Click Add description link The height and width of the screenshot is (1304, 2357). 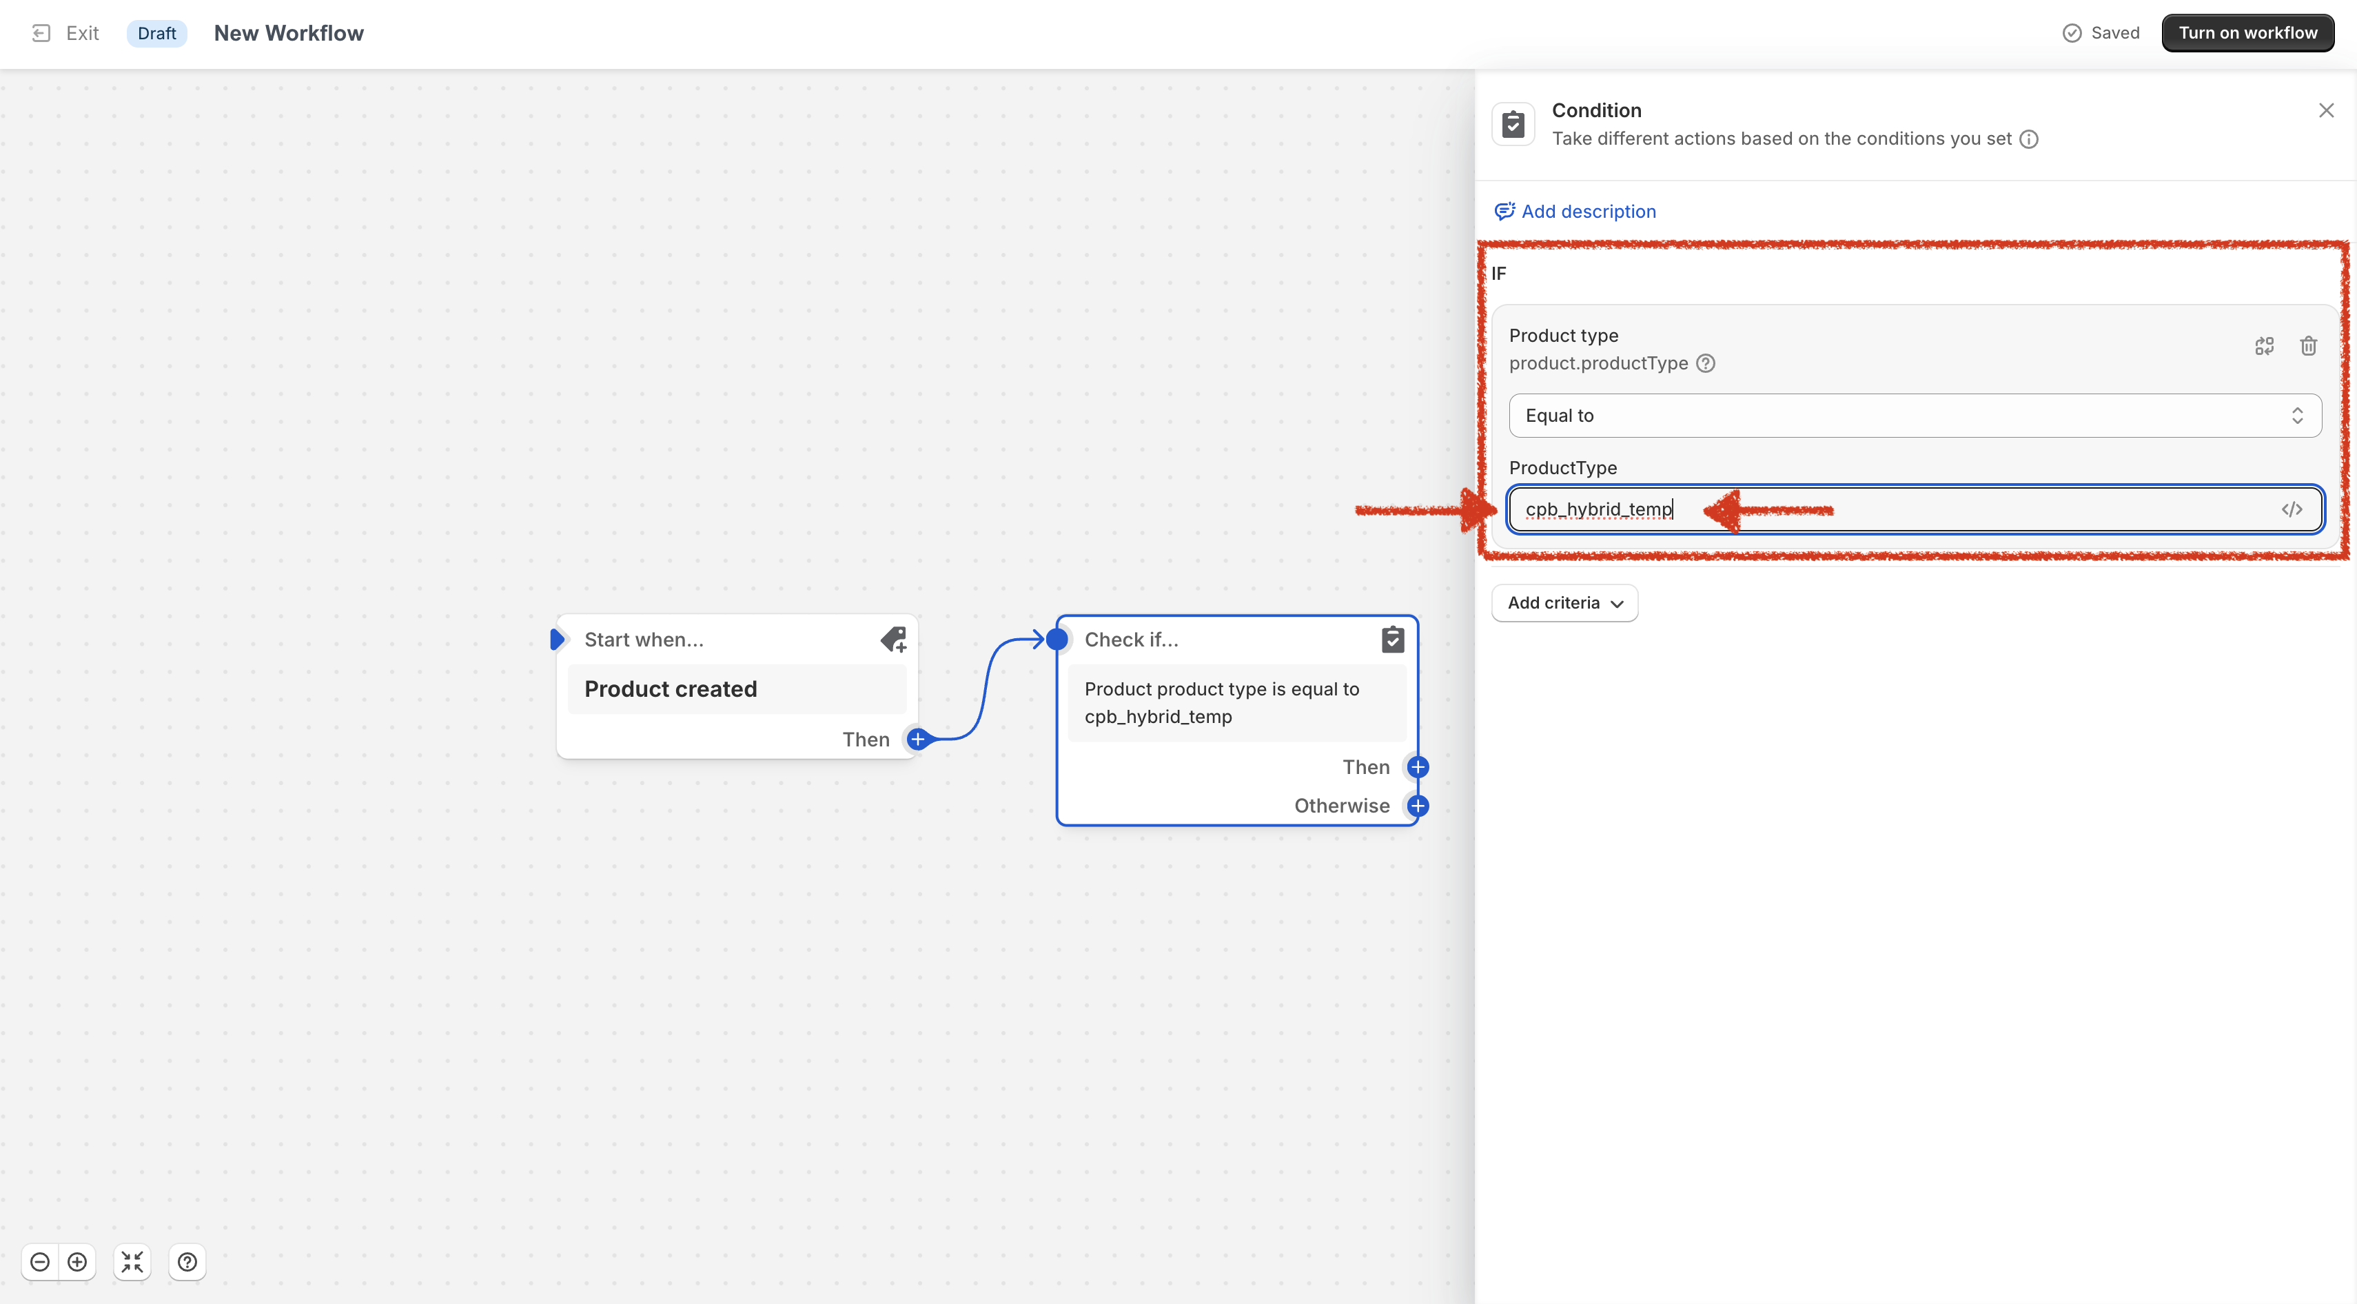1589,212
